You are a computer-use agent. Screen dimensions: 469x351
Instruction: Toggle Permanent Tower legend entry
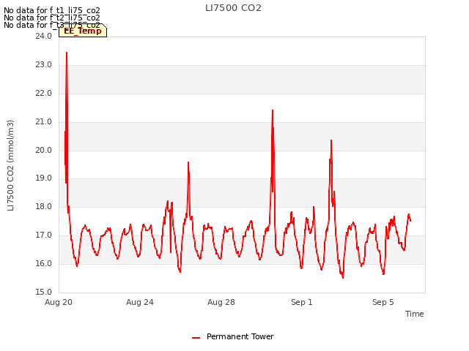click(233, 336)
